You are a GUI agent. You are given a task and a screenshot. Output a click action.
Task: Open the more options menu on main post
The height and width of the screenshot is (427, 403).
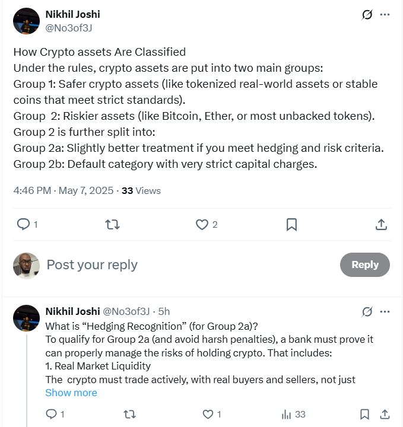pyautogui.click(x=385, y=15)
